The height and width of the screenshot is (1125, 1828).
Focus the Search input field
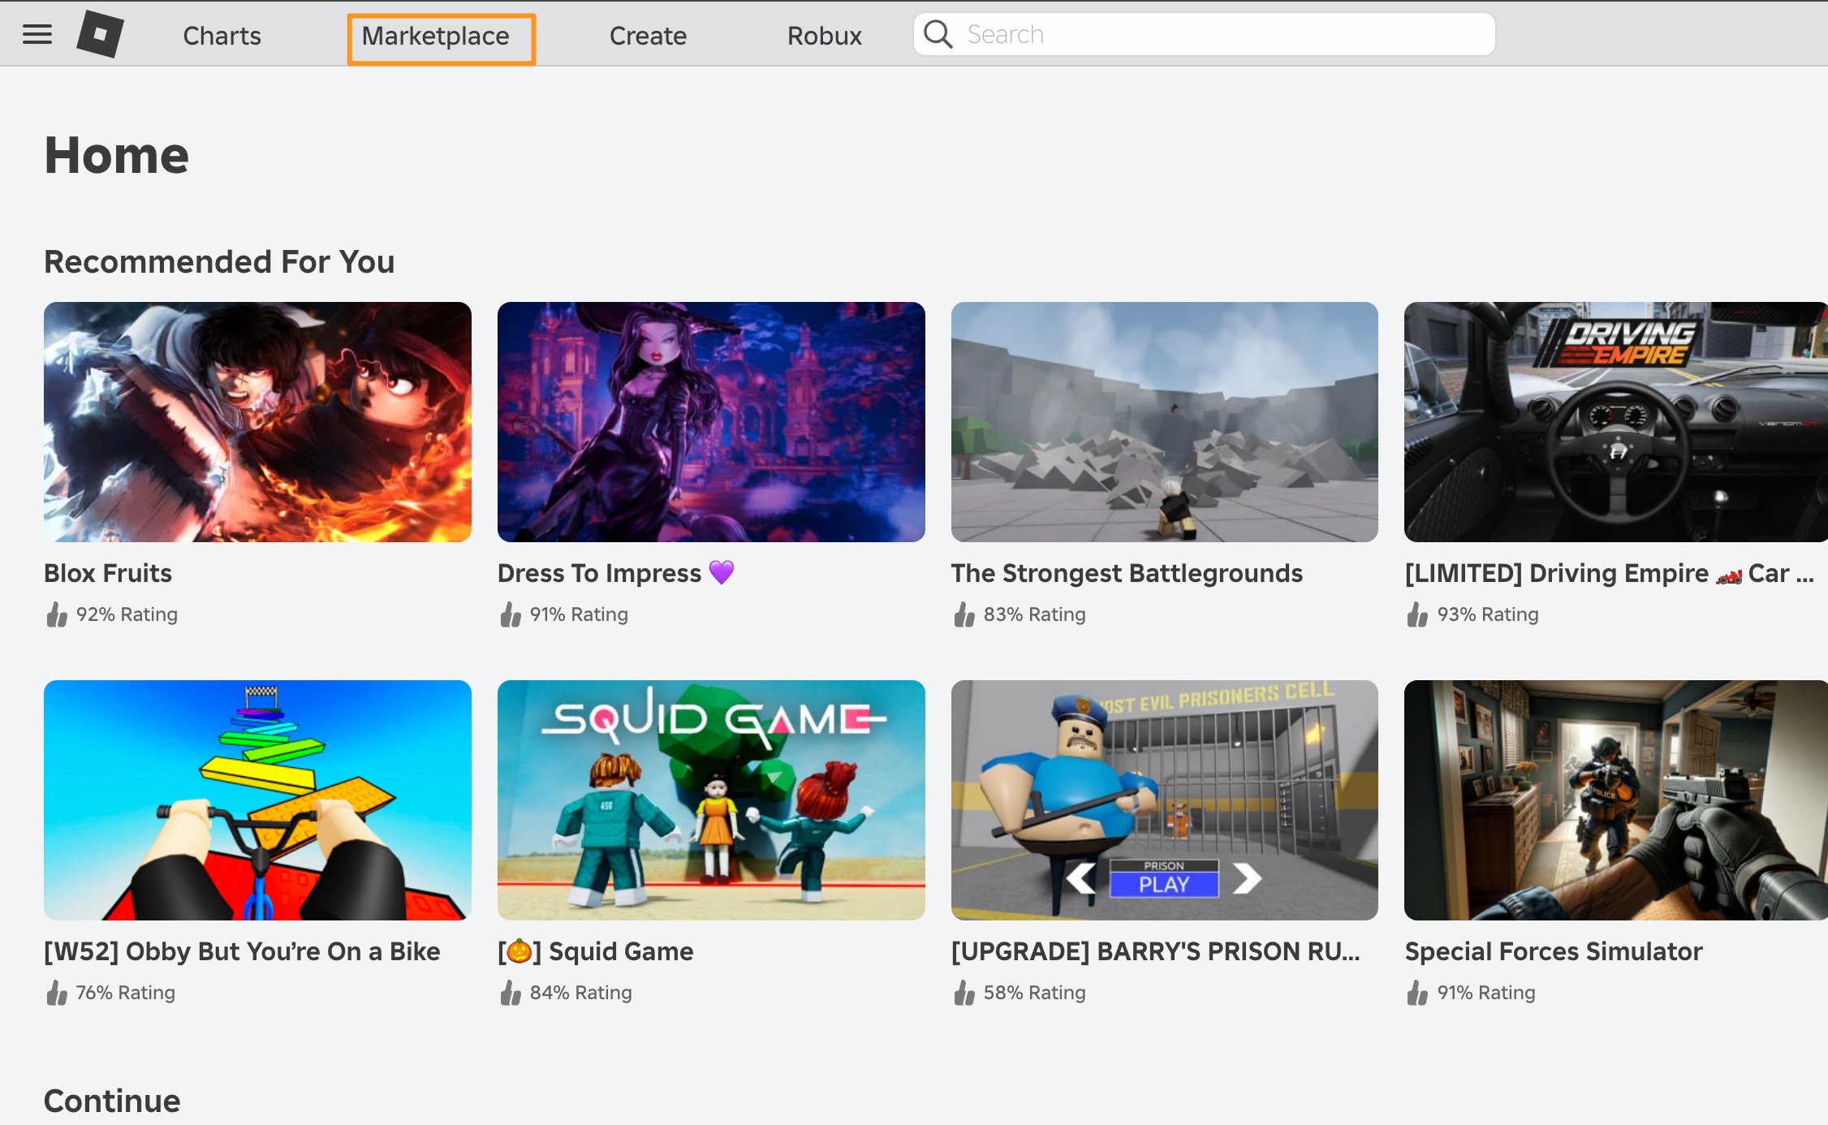pyautogui.click(x=1204, y=35)
